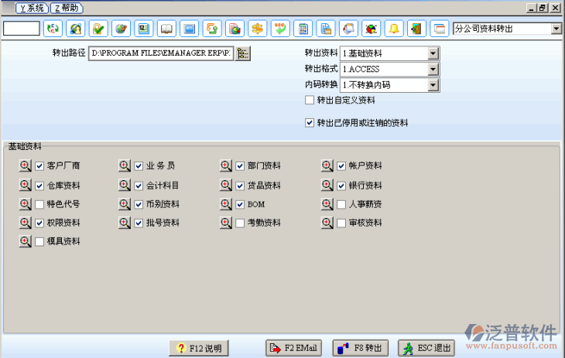Click the F2 EMail button
The image size is (565, 358).
293,348
